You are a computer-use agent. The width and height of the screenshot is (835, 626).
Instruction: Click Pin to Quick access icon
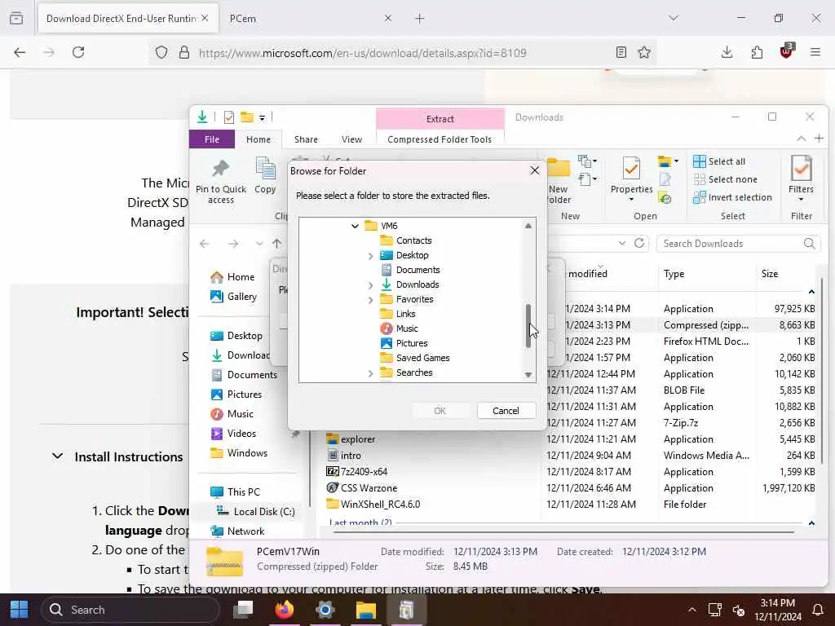click(220, 181)
